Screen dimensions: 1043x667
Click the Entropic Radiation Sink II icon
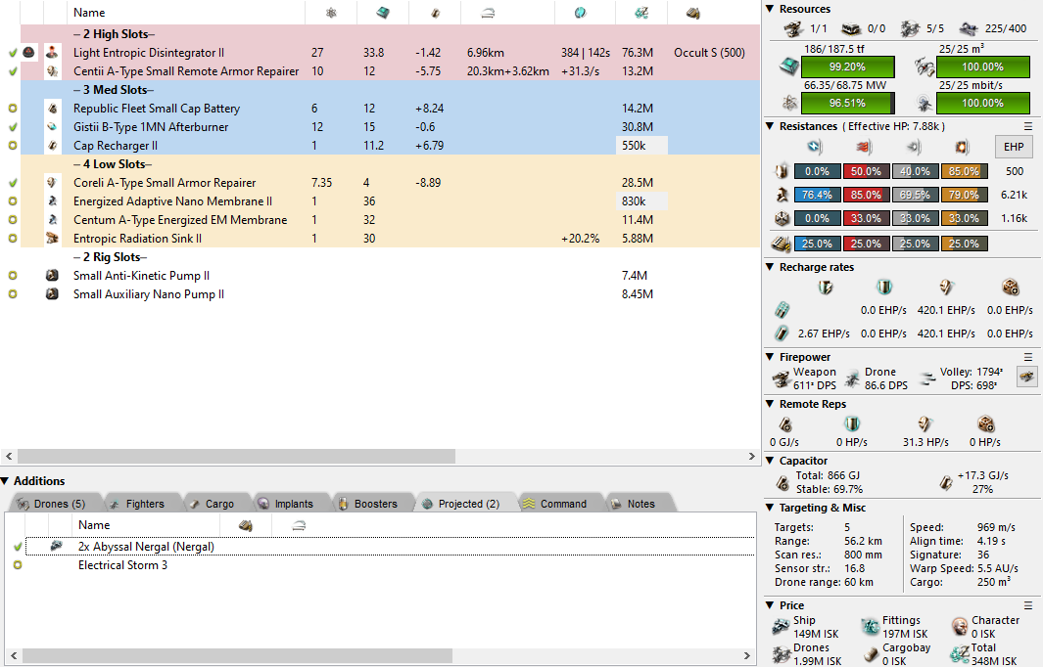pos(53,239)
